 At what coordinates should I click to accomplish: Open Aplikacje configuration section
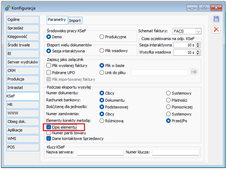point(23,130)
